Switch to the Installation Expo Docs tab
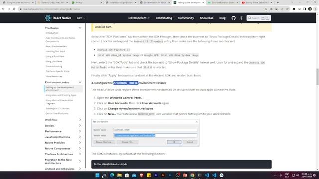This screenshot has width=319, height=179. (x=120, y=3)
